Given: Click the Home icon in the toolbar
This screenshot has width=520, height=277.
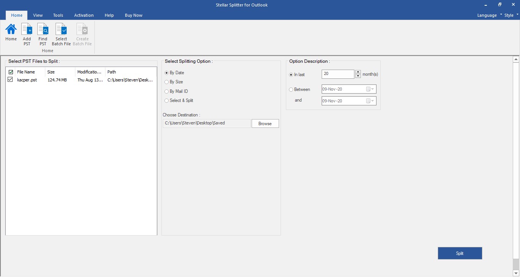Looking at the screenshot, I should coord(11,32).
